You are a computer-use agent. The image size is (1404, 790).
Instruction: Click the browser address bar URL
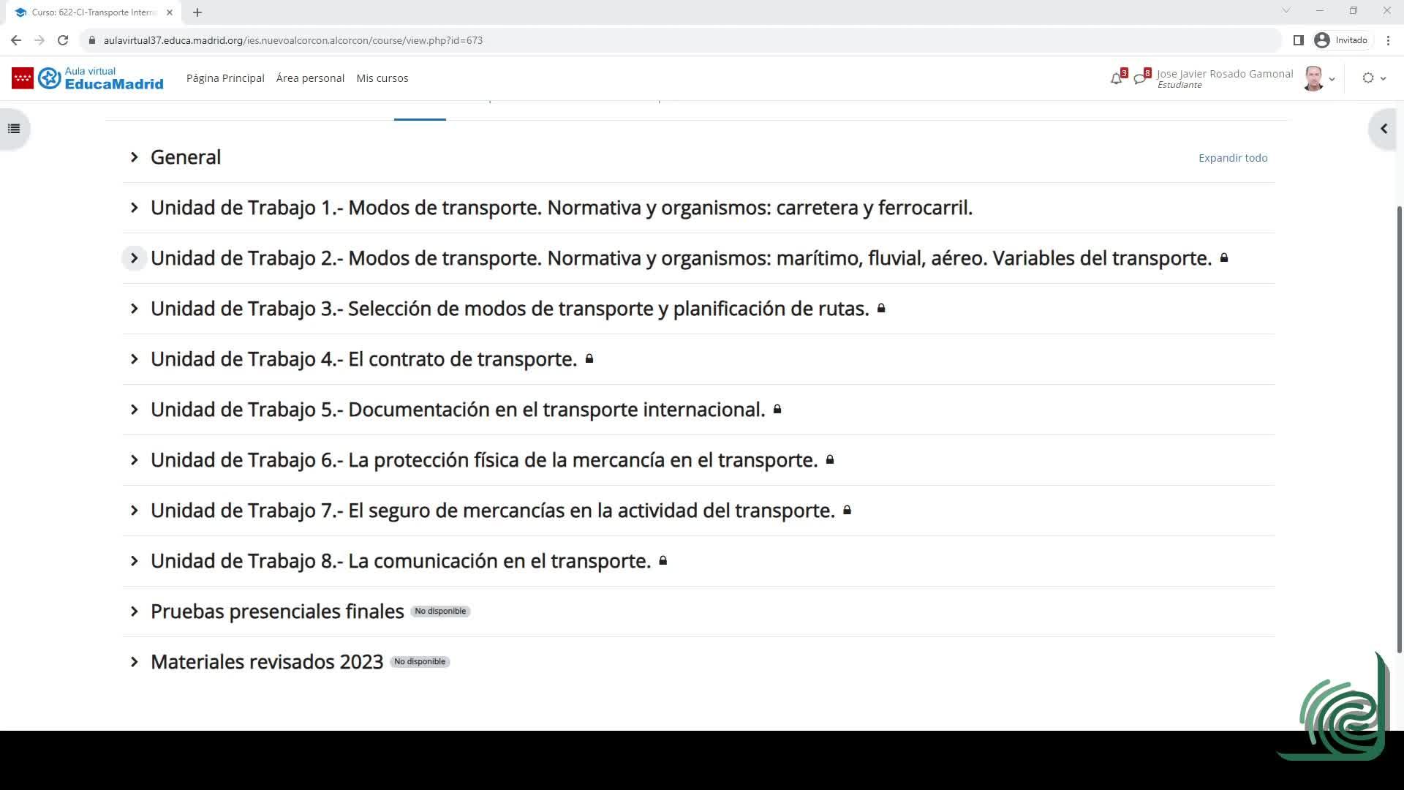click(x=292, y=40)
